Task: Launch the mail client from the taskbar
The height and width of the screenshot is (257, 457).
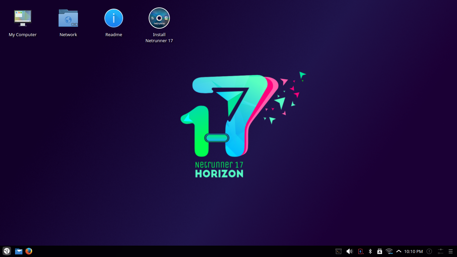Action: point(19,251)
